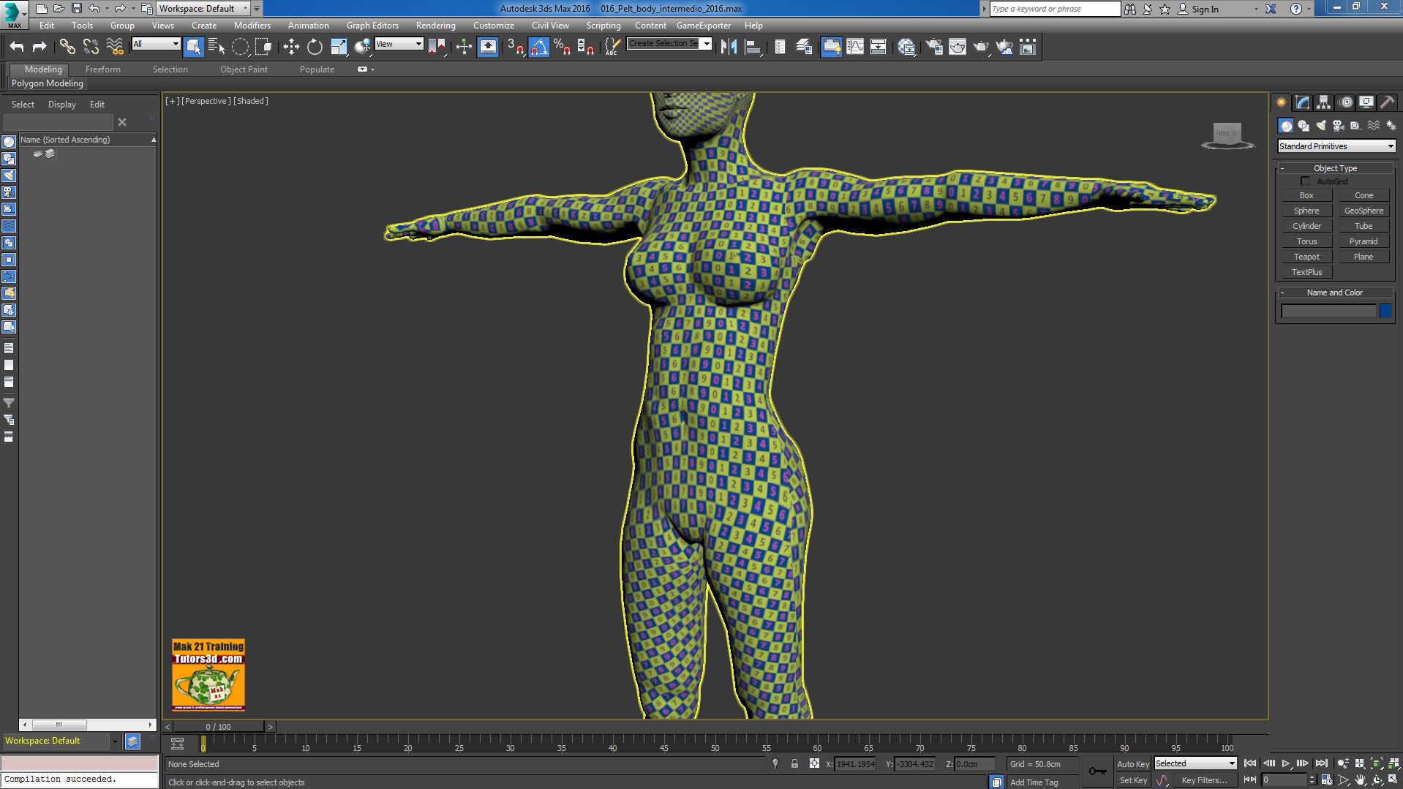The width and height of the screenshot is (1403, 789).
Task: Open bottom Workspace: Default dropdown in Scene Explorer
Action: coord(60,741)
